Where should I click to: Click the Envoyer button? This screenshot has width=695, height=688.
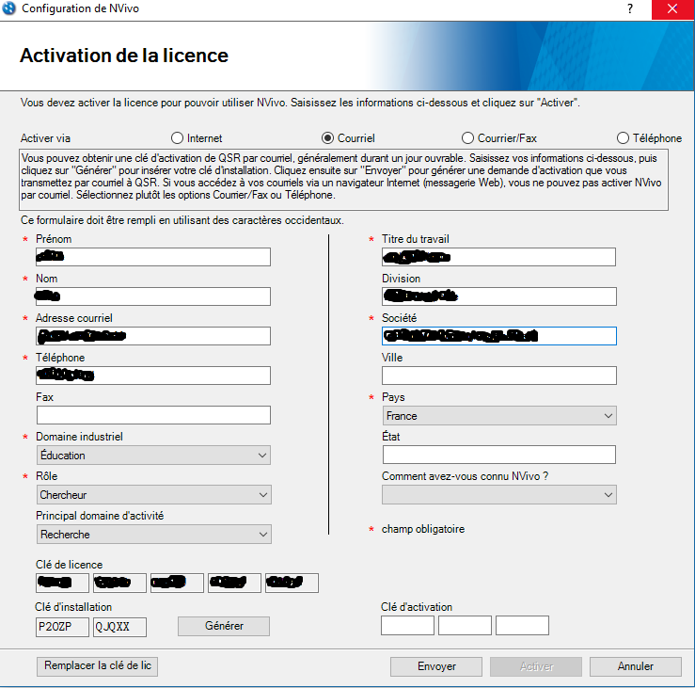tap(436, 666)
